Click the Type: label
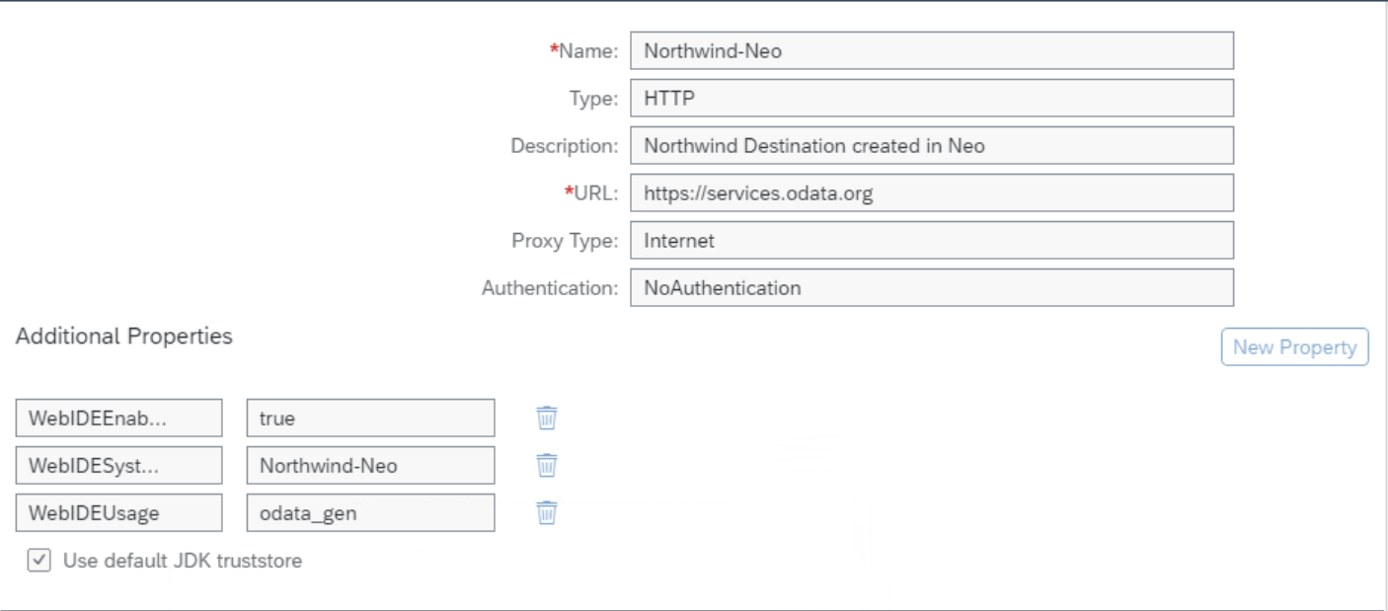Screen dimensions: 1388x611 [x=592, y=99]
